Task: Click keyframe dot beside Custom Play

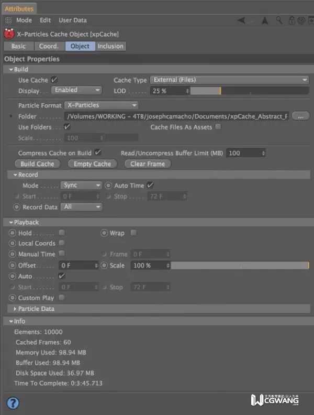Action: (12, 298)
